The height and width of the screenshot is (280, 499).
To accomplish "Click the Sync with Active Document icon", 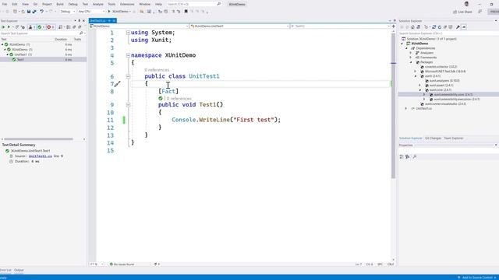I will [x=434, y=27].
